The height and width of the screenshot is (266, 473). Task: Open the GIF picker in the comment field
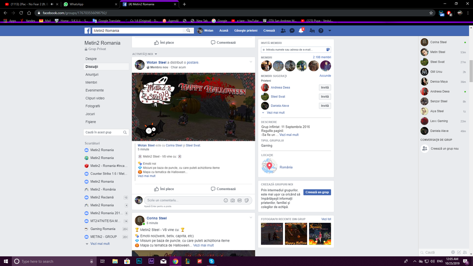(x=239, y=200)
